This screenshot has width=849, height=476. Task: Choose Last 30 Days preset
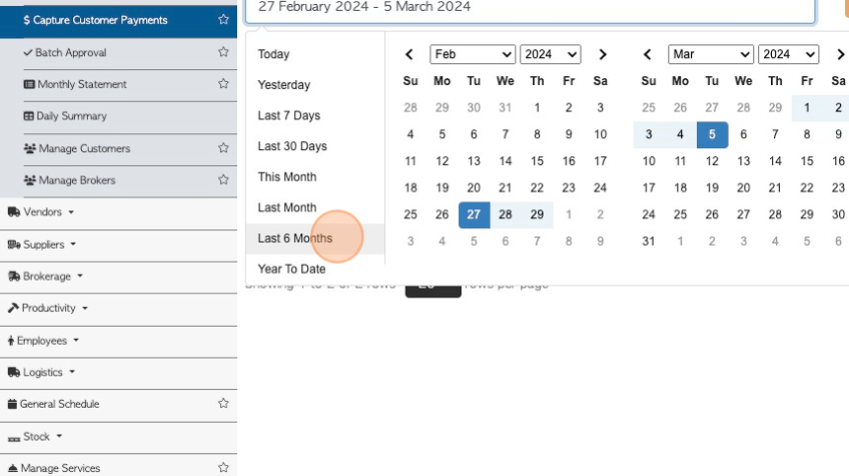pos(315,146)
